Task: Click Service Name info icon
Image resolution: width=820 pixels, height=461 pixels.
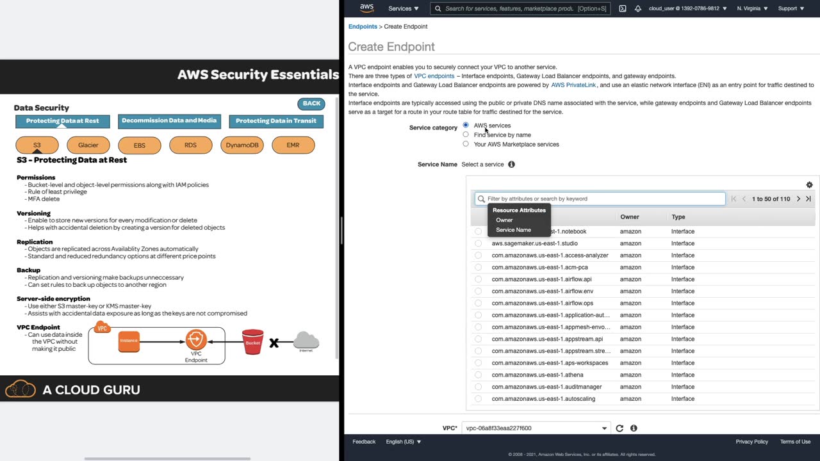Action: [x=511, y=165]
